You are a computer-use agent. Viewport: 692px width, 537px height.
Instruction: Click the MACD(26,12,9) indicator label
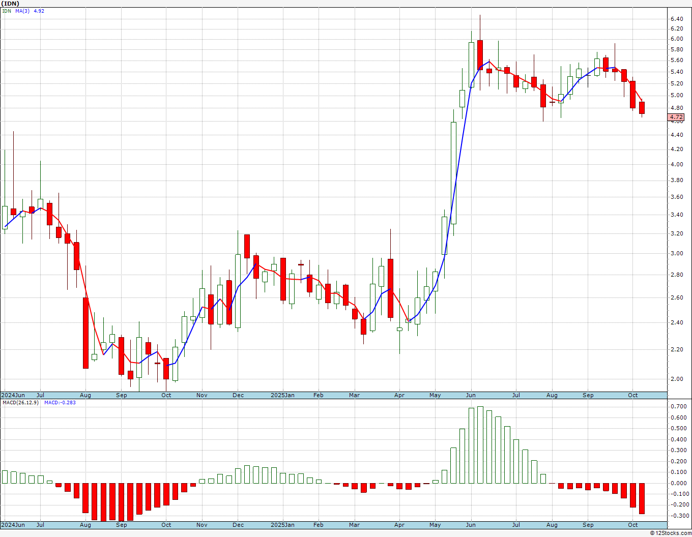click(x=20, y=403)
